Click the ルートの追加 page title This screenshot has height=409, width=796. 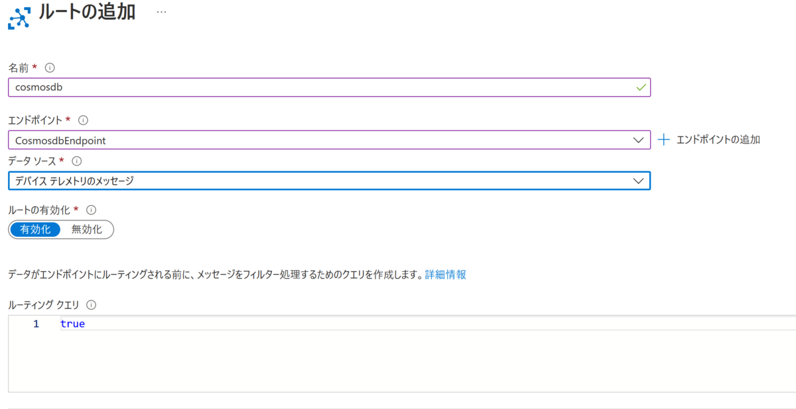[87, 12]
